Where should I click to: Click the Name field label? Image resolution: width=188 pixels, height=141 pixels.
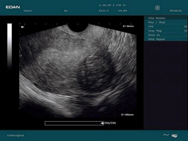pyautogui.click(x=28, y=11)
